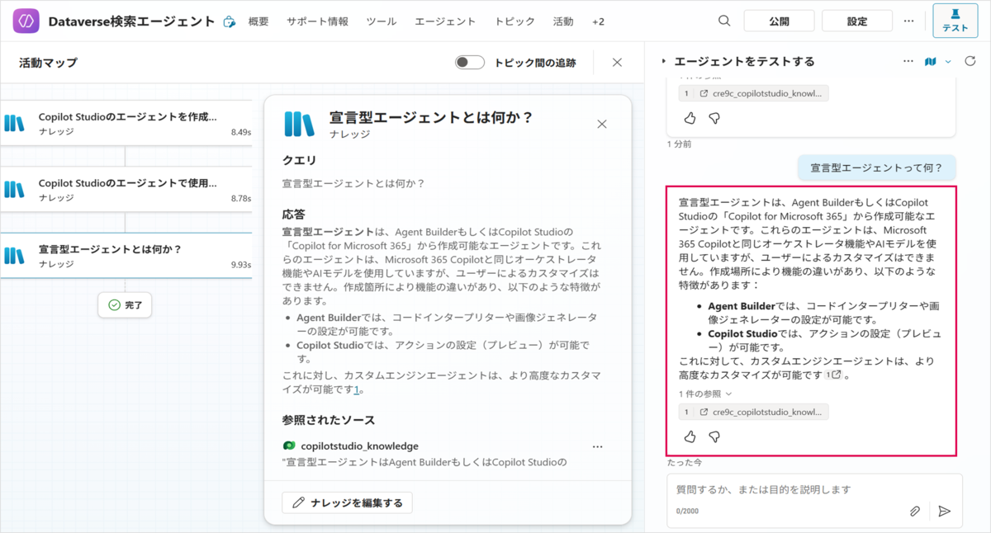
Task: Close the 宣言型エージェントとは何か？ detail card
Action: click(x=602, y=124)
